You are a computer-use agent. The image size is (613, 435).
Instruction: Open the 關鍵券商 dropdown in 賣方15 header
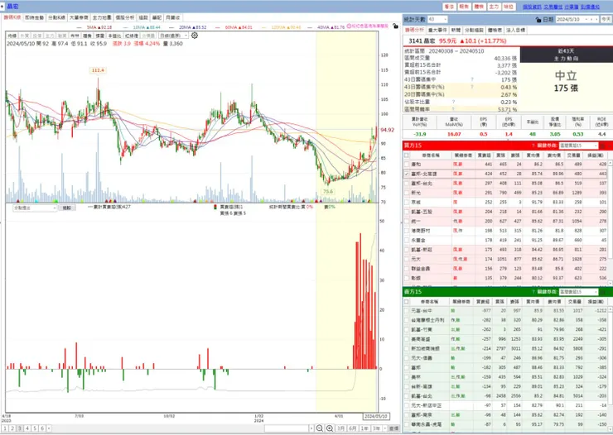pos(578,292)
